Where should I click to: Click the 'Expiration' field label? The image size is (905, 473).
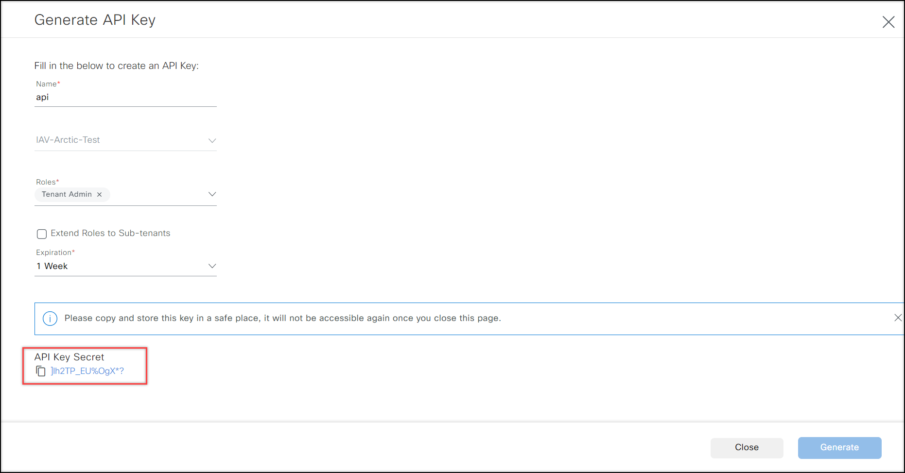(55, 253)
